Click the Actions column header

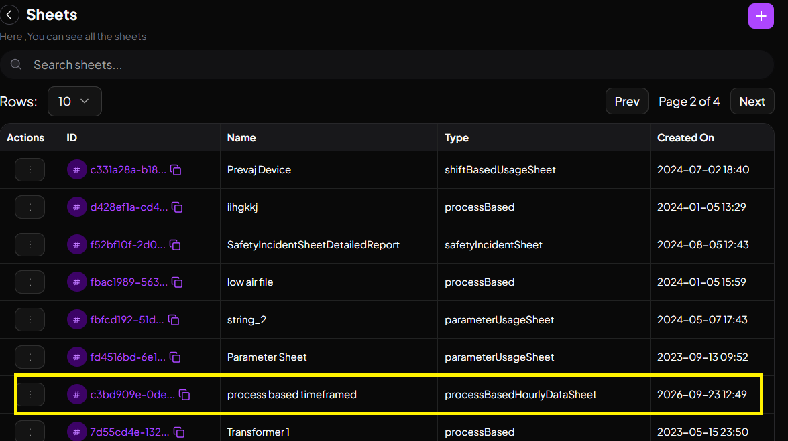[x=25, y=137]
